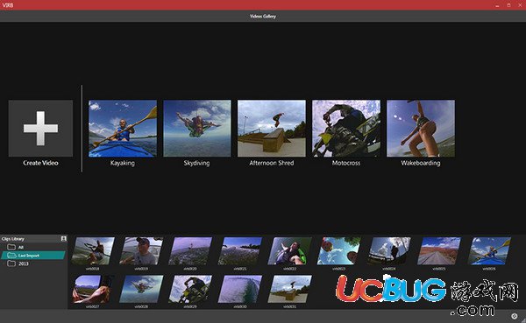Click the 2013 folder icon
Screen dimensions: 526x323
click(11, 263)
